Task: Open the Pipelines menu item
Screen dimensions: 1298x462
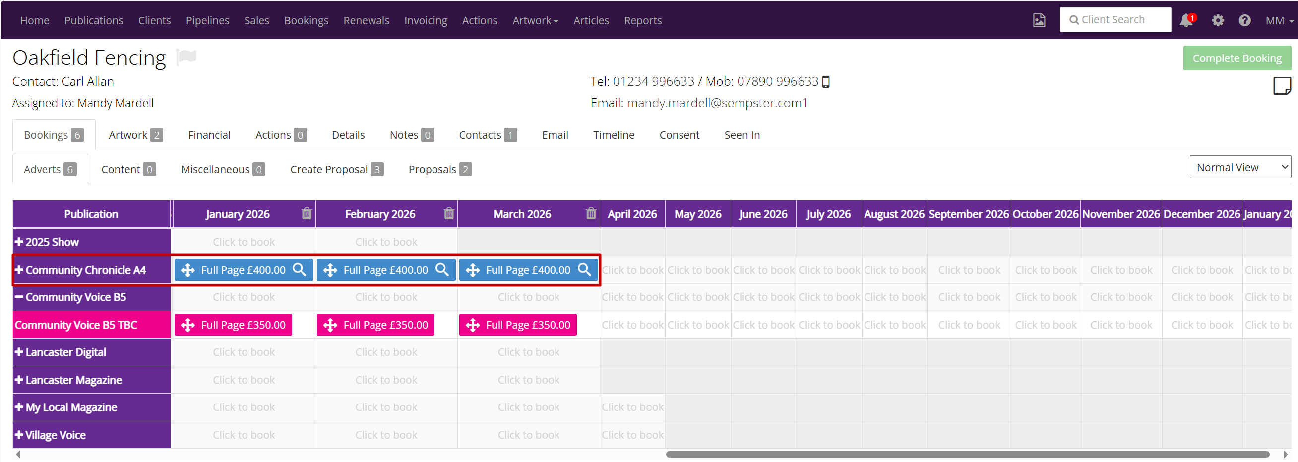Action: [x=208, y=21]
